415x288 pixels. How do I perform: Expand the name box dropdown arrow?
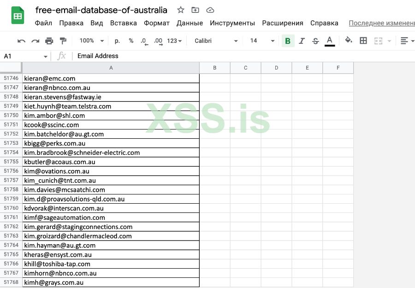click(x=46, y=57)
